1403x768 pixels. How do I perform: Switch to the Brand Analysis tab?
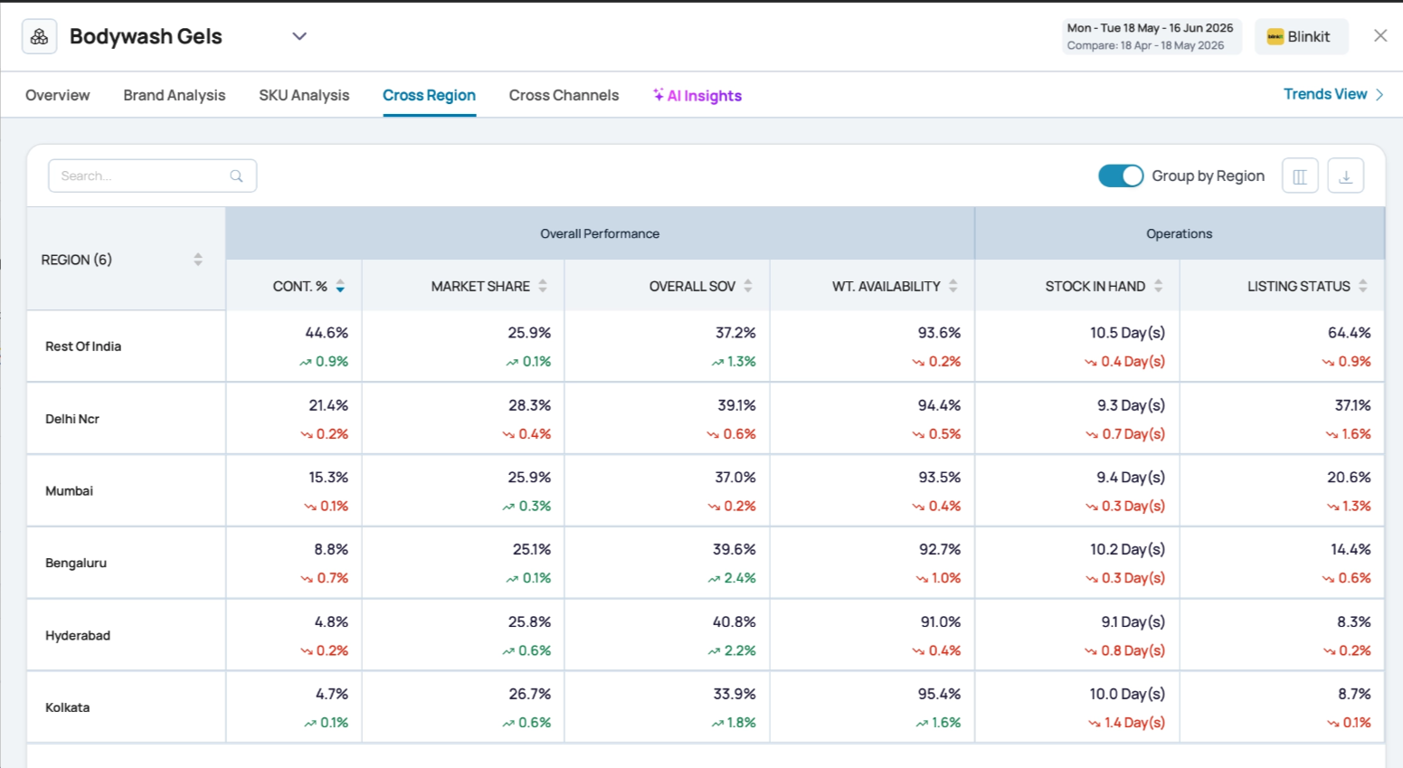click(175, 95)
